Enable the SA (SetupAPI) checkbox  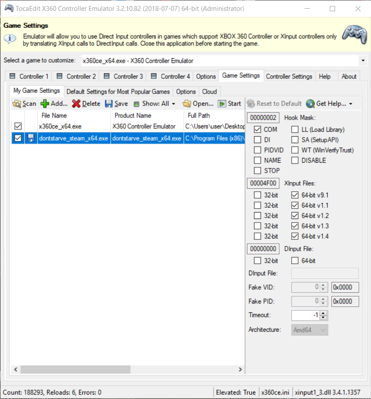tap(295, 140)
